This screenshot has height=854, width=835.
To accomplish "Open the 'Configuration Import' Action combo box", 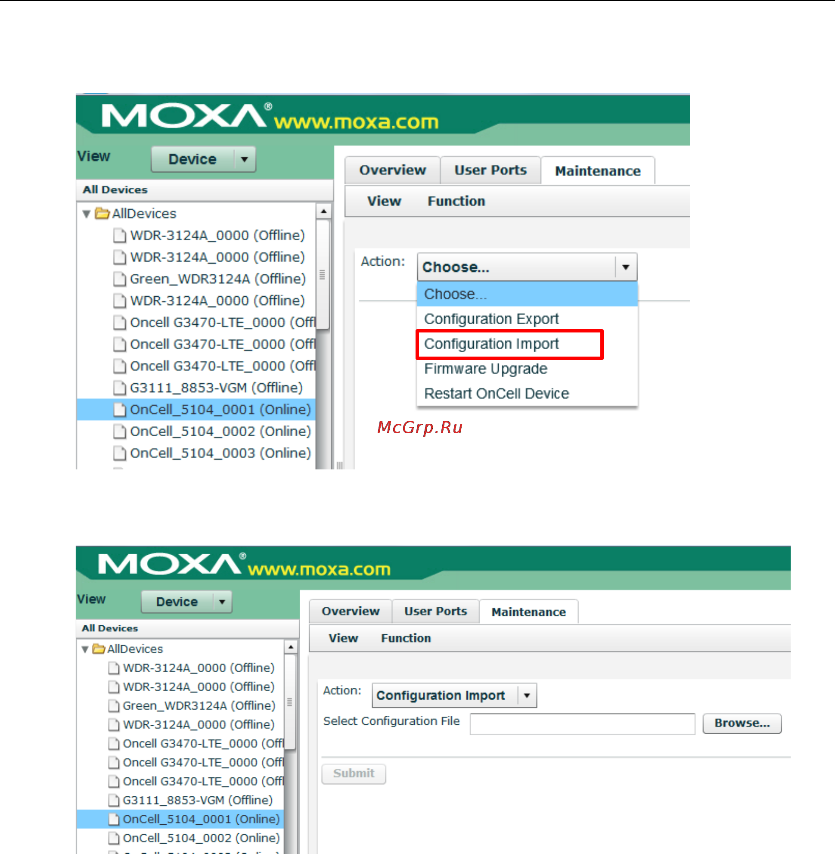I will coord(454,695).
